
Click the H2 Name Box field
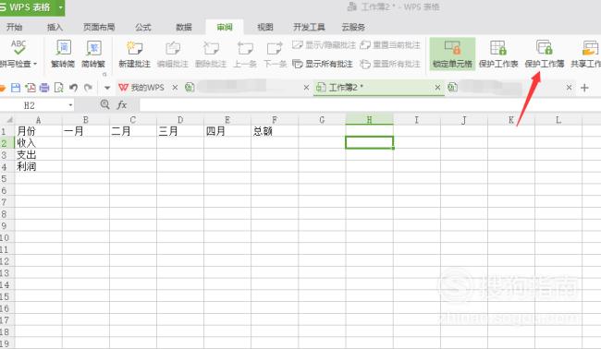point(33,105)
